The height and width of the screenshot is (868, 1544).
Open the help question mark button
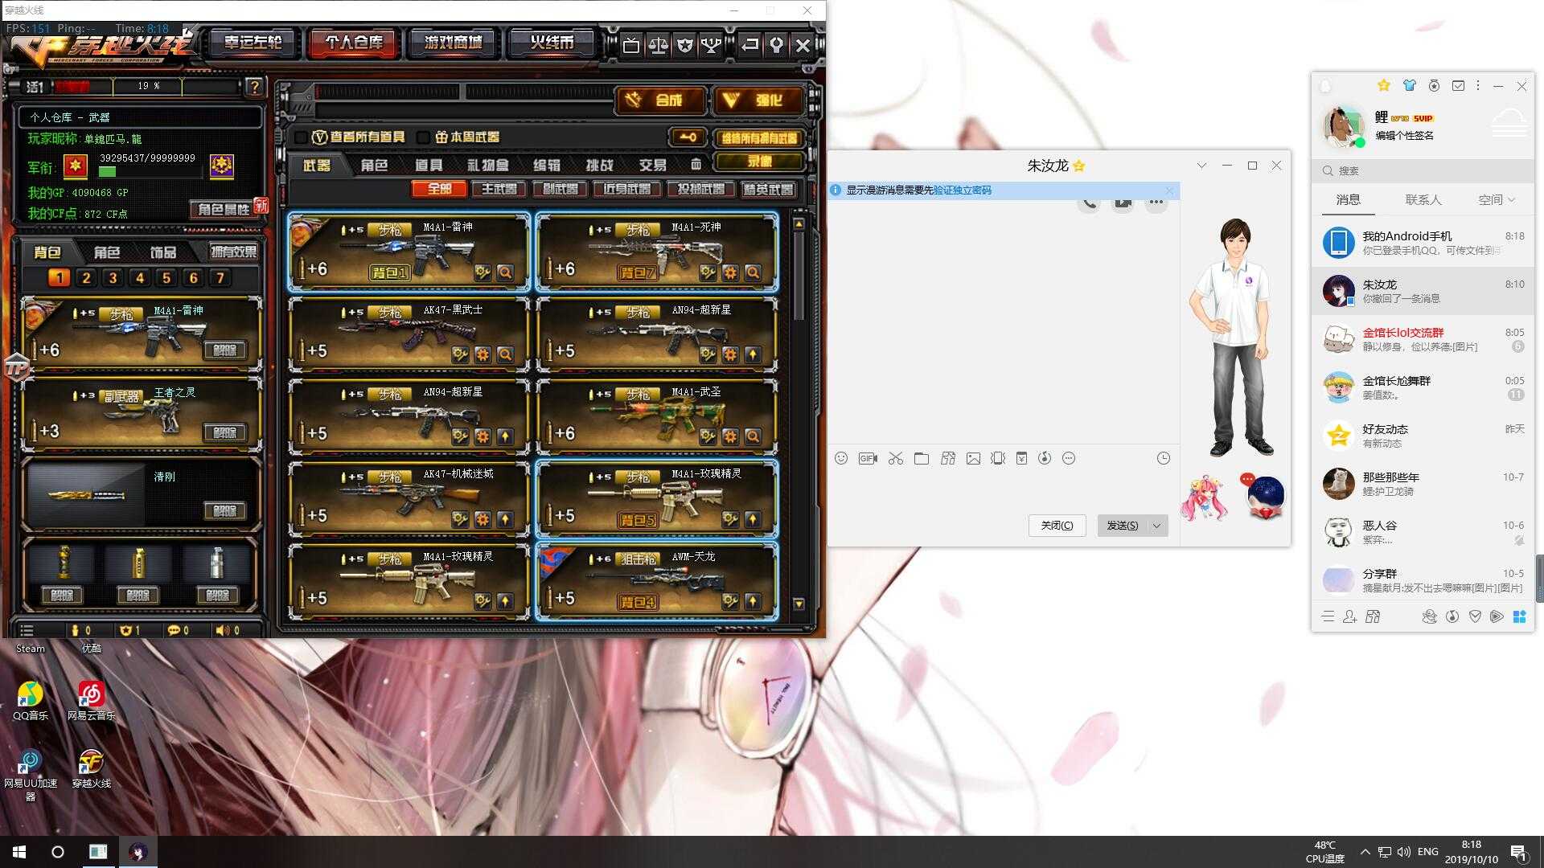coord(254,87)
